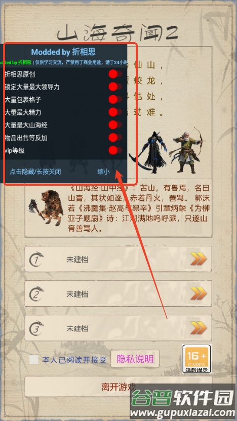Check the 本人已阅读并接受 checkbox
The width and height of the screenshot is (237, 421).
click(34, 359)
